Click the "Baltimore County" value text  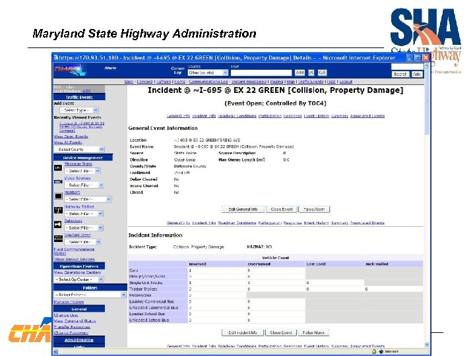[190, 166]
